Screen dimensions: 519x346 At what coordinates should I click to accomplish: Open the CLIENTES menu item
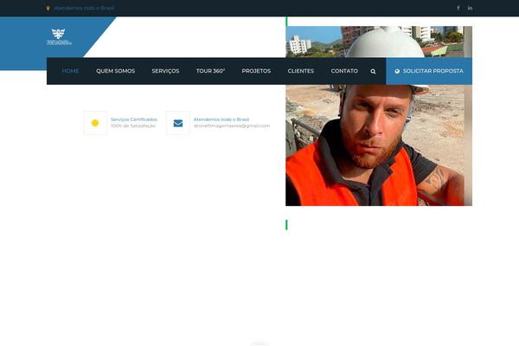coord(301,71)
